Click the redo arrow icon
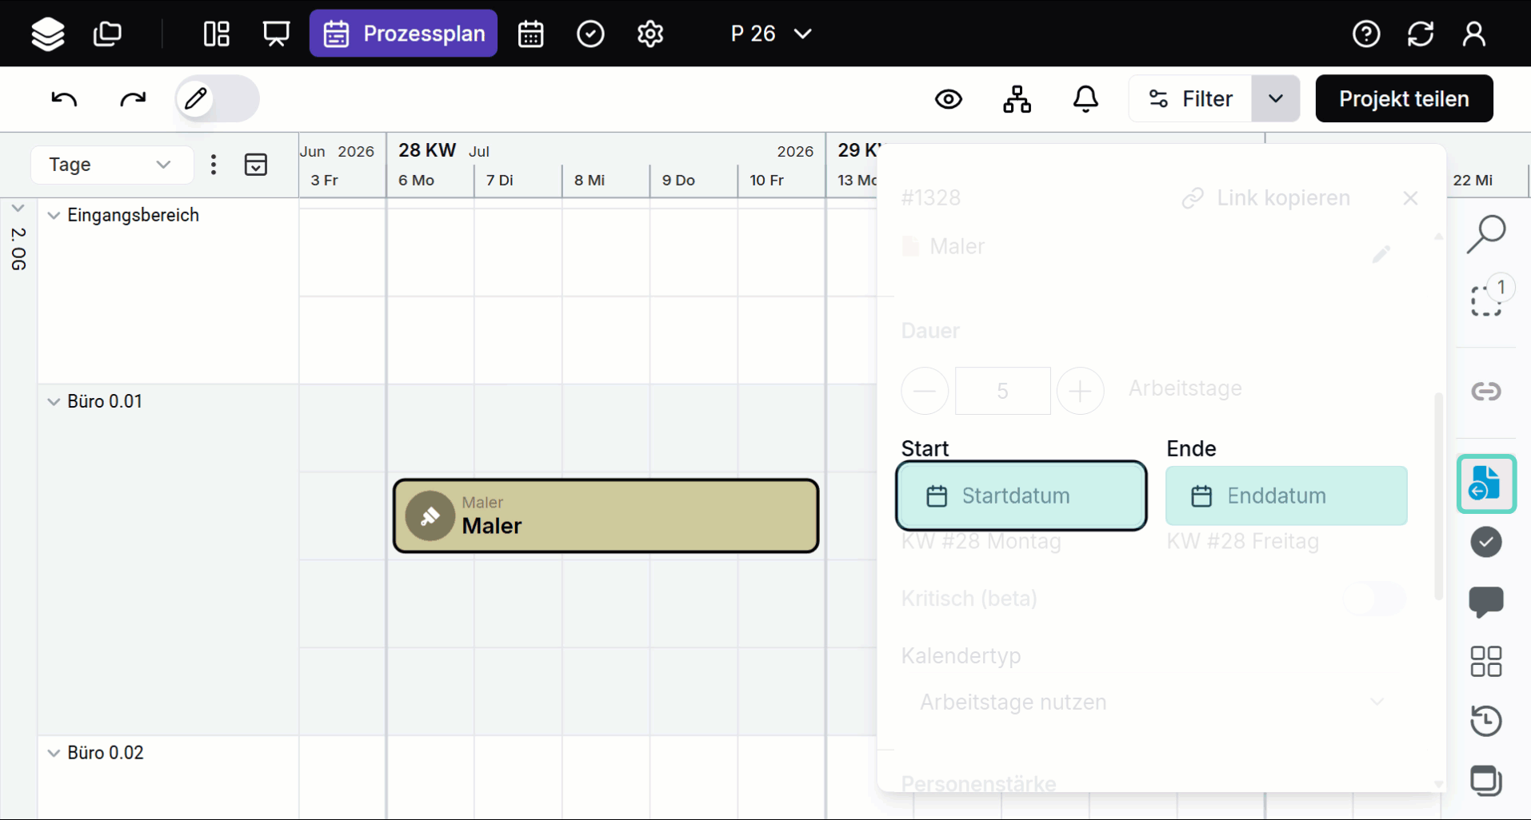This screenshot has height=820, width=1531. (x=133, y=99)
